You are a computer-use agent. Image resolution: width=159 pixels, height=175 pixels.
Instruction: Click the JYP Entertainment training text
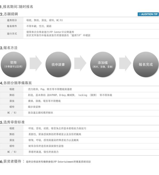click(58, 162)
